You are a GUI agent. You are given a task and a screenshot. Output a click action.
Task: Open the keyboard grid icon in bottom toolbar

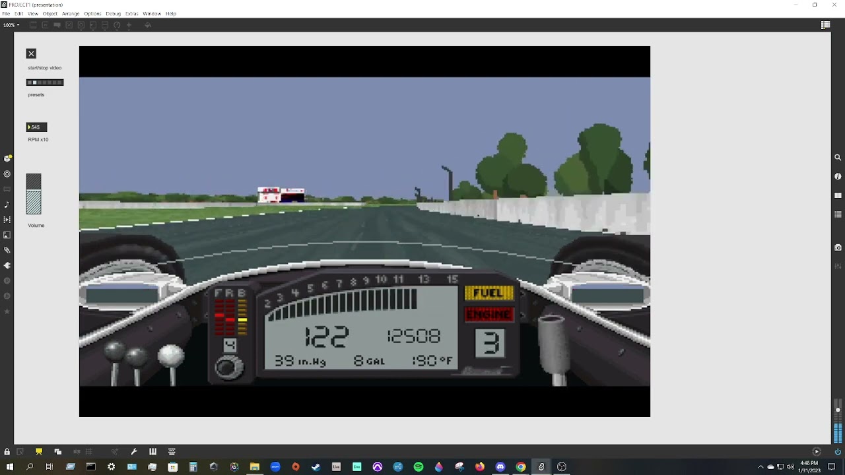pyautogui.click(x=172, y=452)
